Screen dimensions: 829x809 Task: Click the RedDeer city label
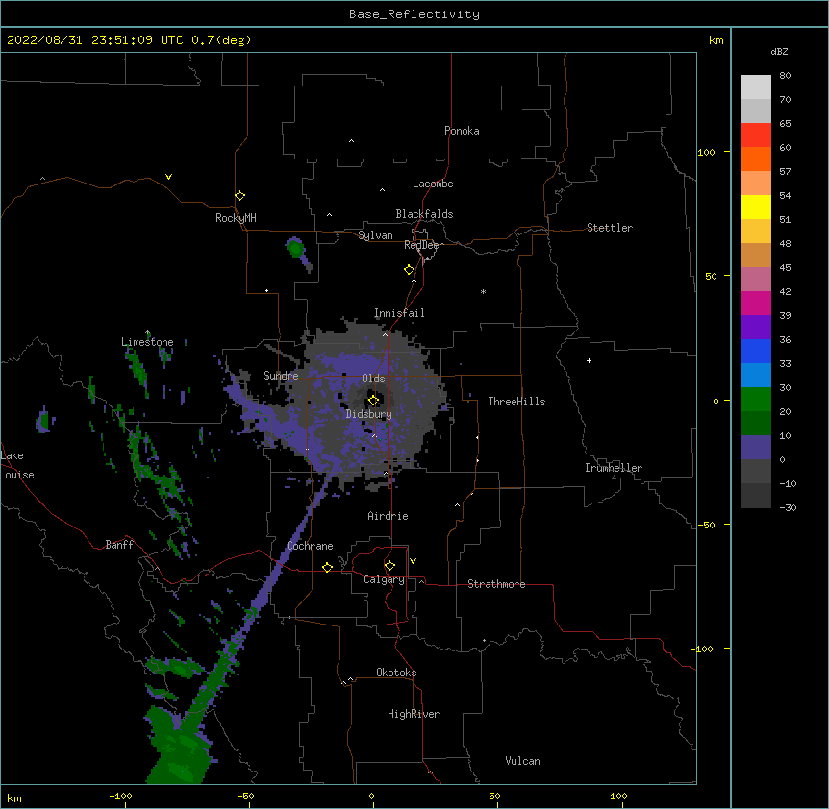point(423,245)
